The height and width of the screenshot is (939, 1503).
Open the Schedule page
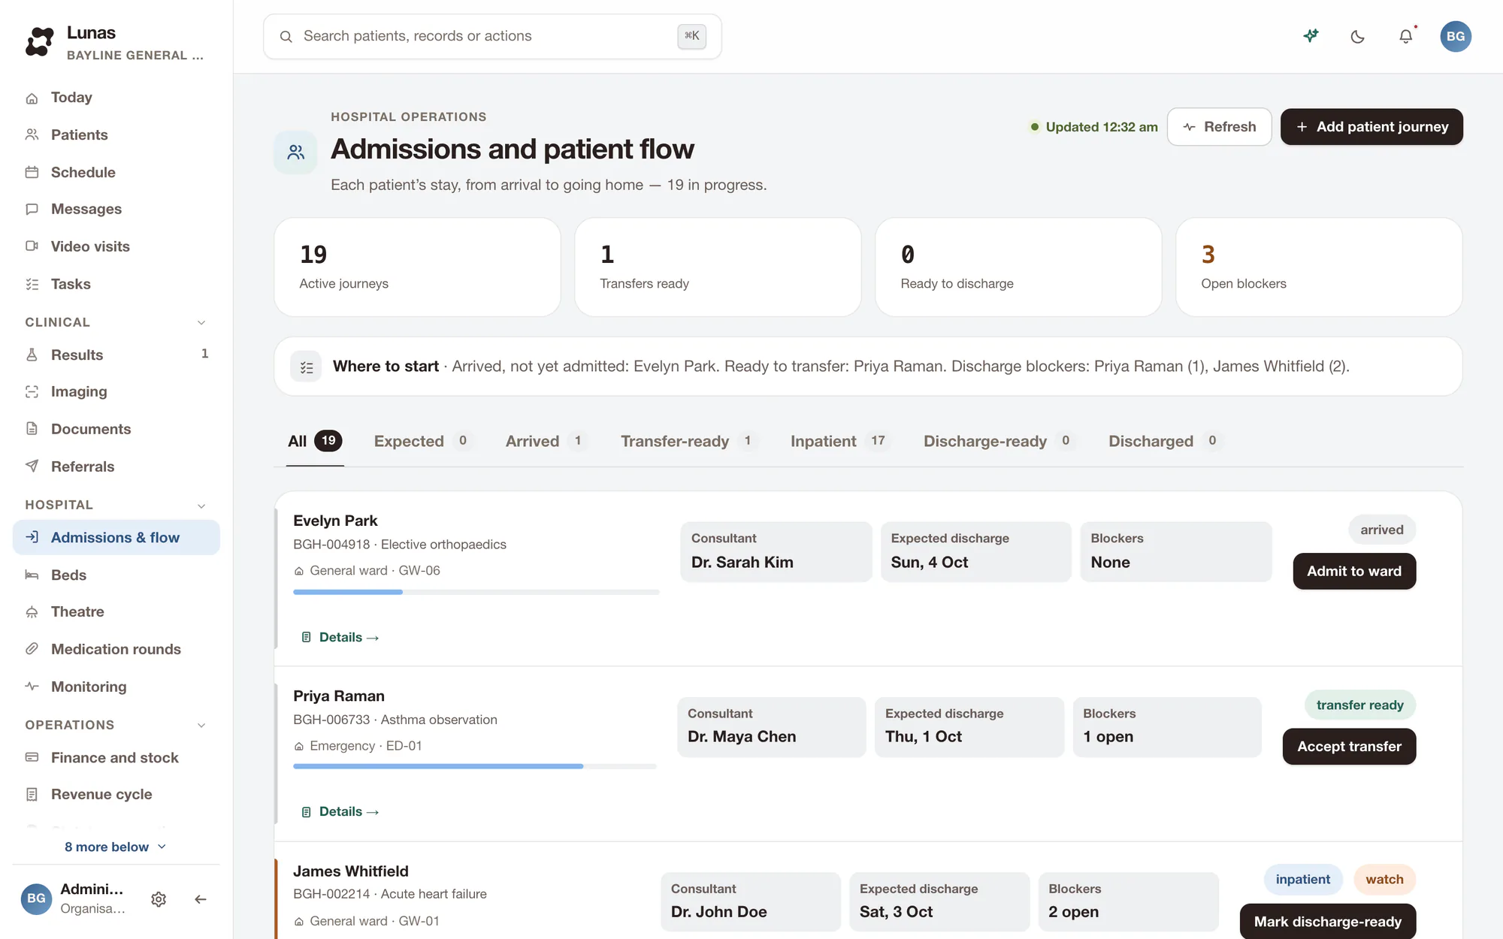116,172
